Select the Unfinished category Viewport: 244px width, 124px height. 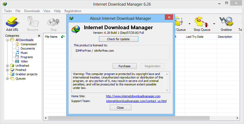22,66
